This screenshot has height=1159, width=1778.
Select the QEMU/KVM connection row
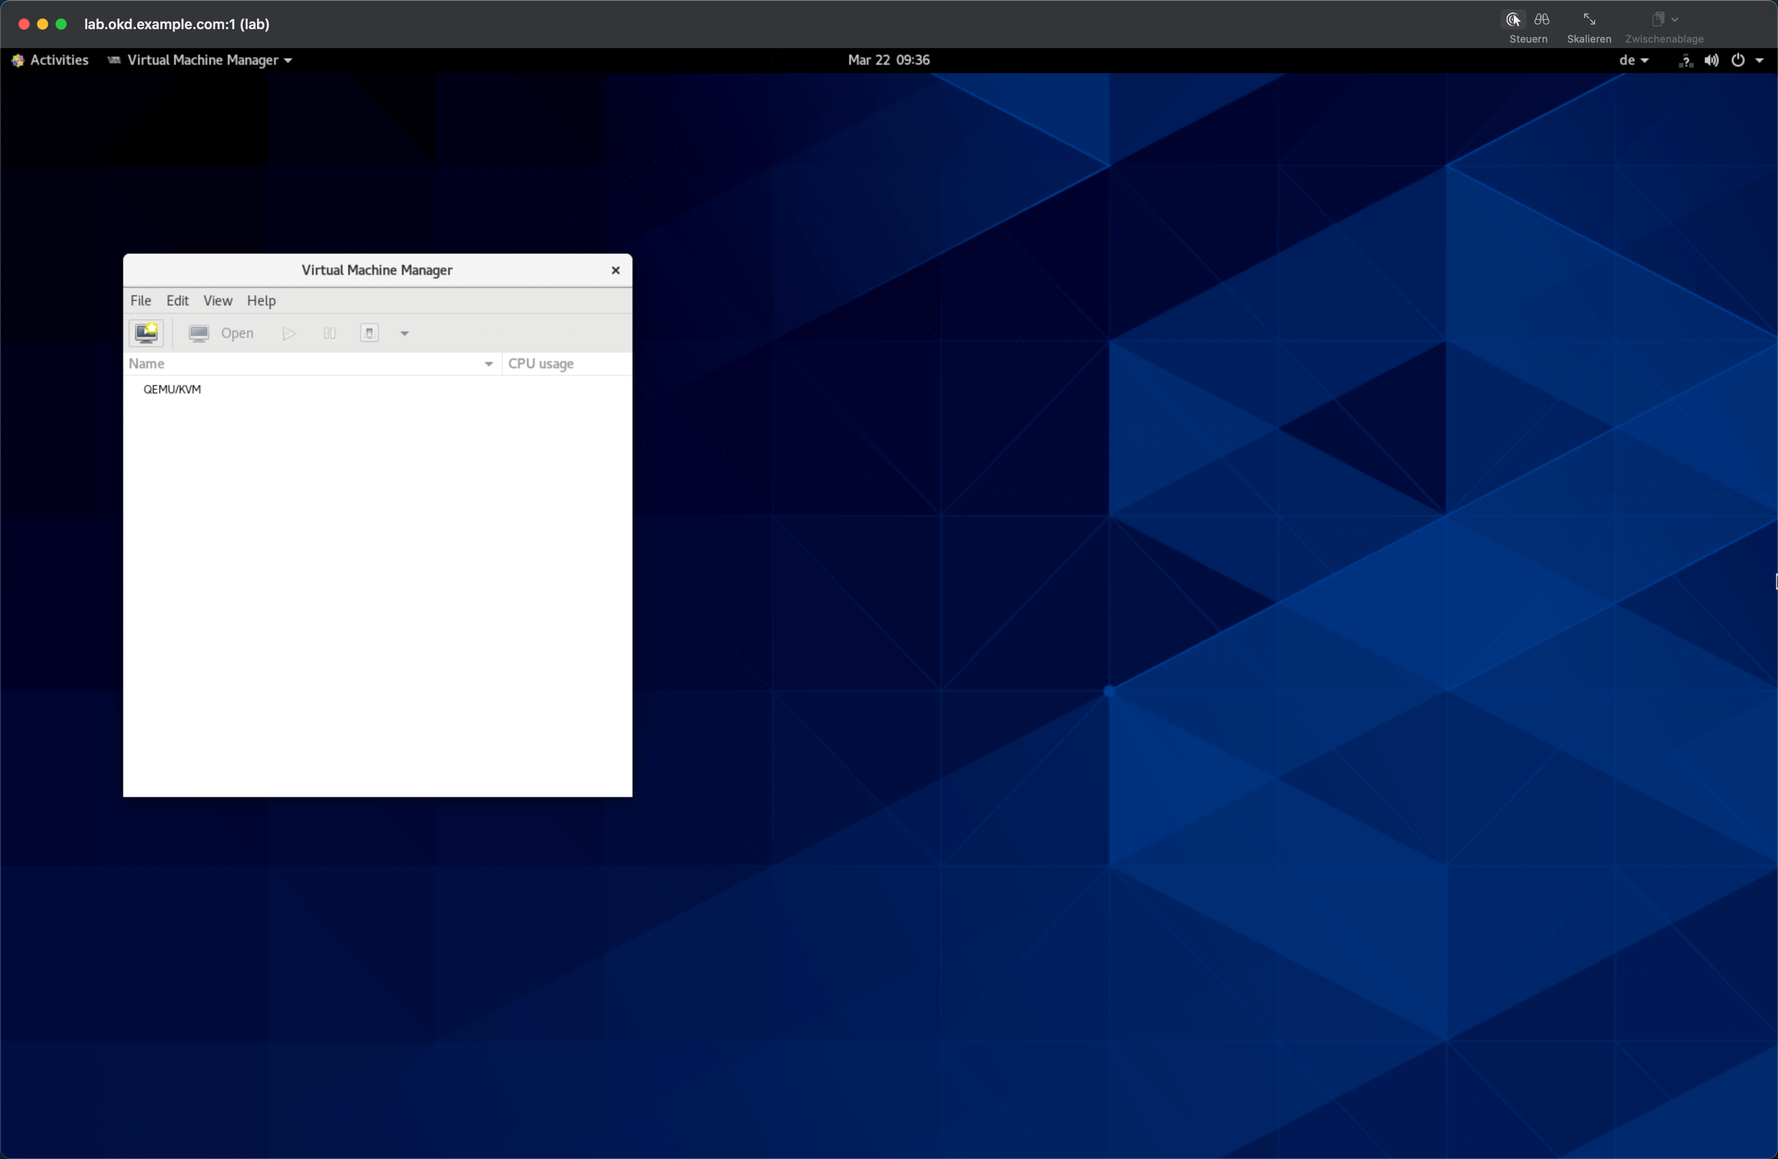[377, 389]
